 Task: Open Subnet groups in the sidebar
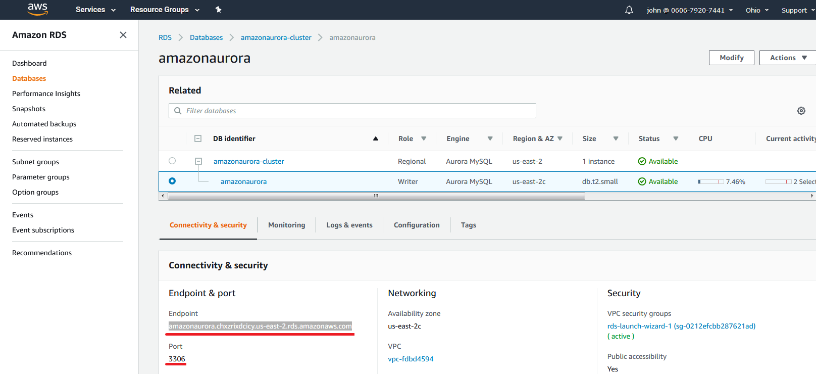coord(36,162)
